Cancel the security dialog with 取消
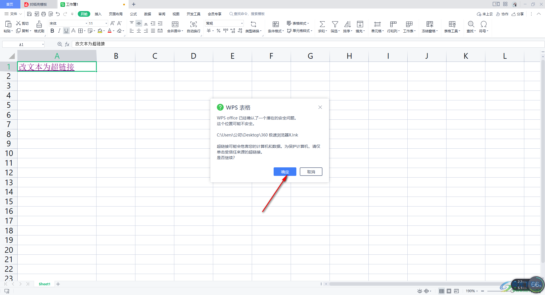 (x=311, y=172)
